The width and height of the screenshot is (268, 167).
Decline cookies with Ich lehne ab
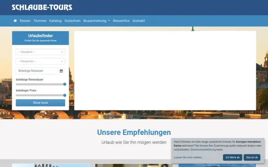232,158
